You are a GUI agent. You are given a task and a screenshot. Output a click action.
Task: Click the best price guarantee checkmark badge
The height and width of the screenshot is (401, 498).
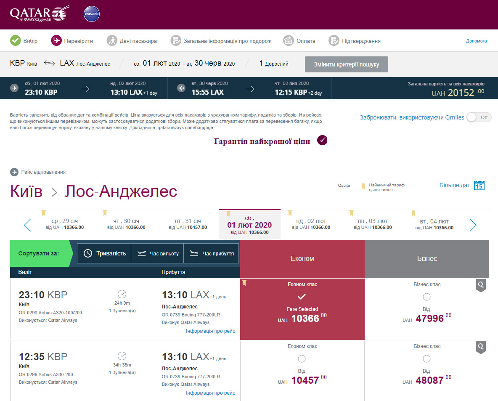[x=322, y=140]
